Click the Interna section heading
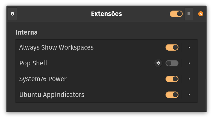Image resolution: width=213 pixels, height=119 pixels. click(x=26, y=32)
